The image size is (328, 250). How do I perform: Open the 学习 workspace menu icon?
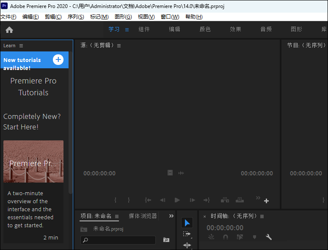pos(127,30)
